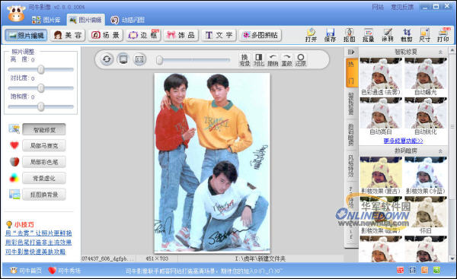Collapse the 智能修复 panel section

[x=440, y=52]
